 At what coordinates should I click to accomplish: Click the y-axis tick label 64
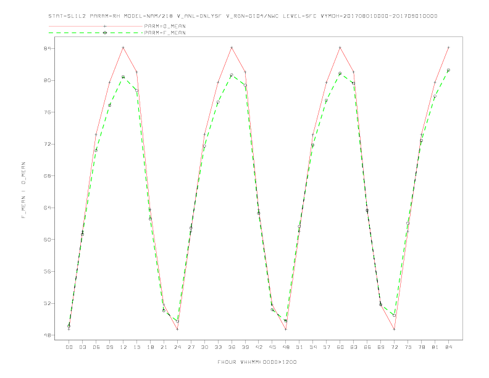point(48,208)
